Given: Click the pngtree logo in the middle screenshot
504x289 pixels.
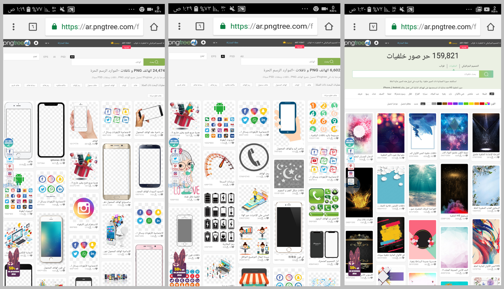Looking at the screenshot, I should pos(183,42).
